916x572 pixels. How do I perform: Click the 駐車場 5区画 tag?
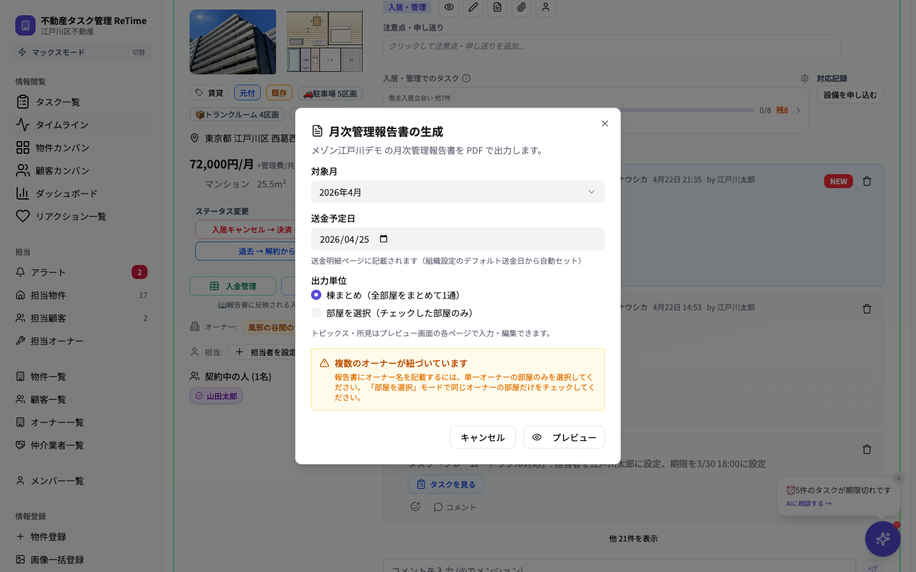click(x=330, y=93)
